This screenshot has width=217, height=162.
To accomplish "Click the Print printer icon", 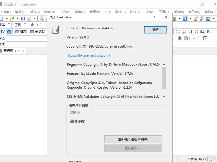I will click(42, 19).
